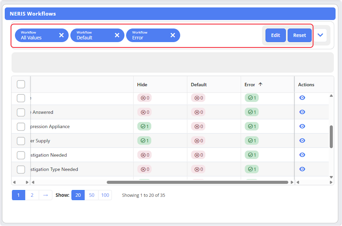Tick the checkbox for Suppression Appliance row
This screenshot has width=342, height=226.
click(21, 127)
